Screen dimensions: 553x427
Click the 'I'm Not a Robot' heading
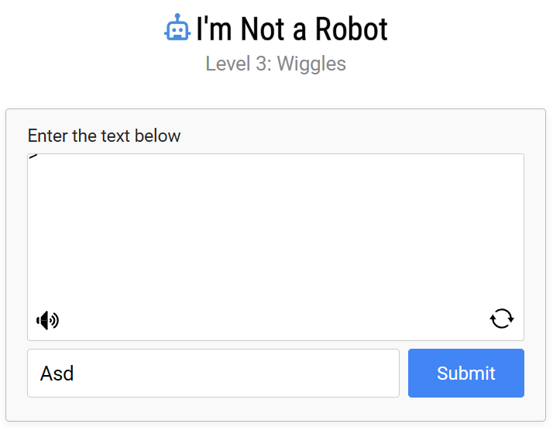[292, 29]
